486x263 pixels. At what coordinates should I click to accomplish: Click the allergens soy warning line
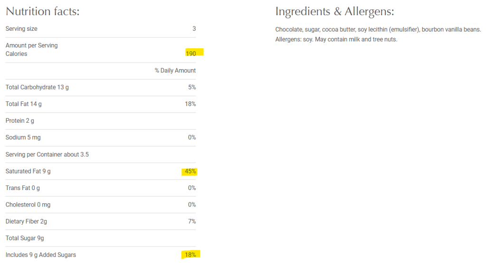tap(336, 39)
